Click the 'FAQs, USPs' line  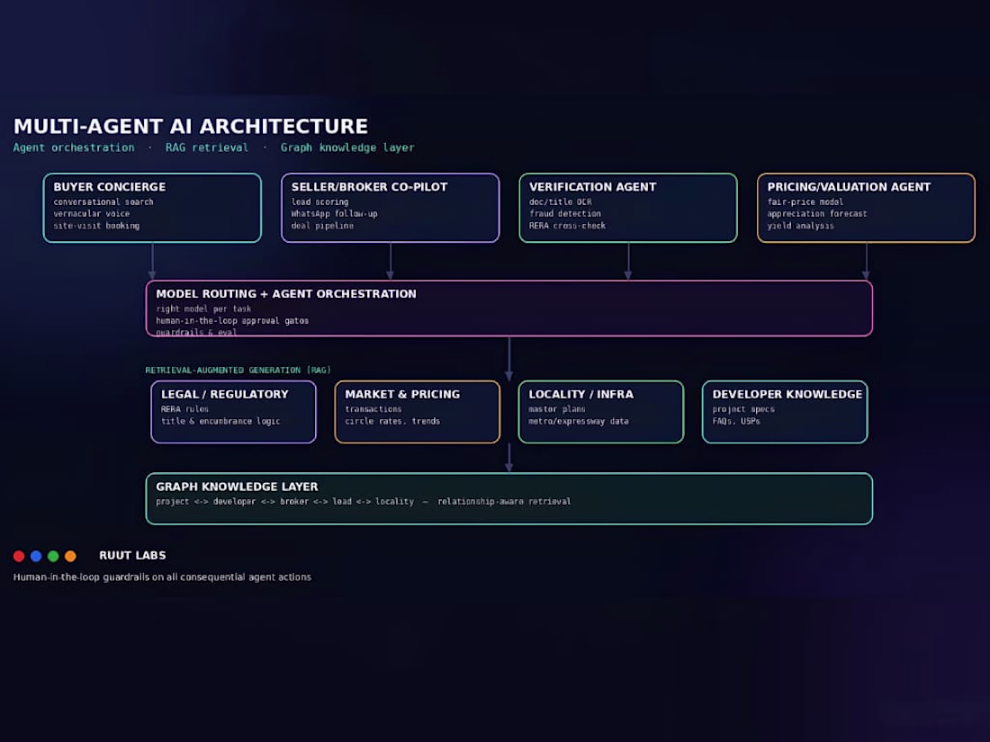pyautogui.click(x=736, y=422)
